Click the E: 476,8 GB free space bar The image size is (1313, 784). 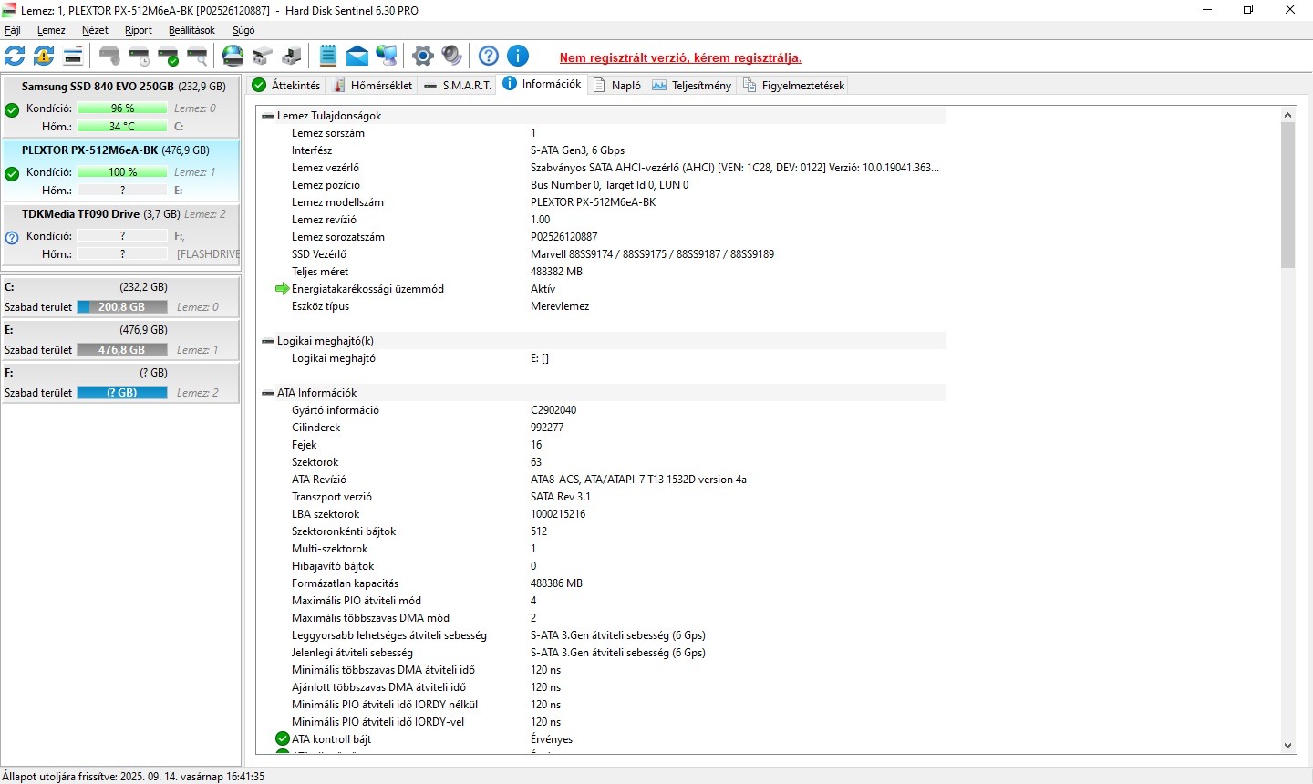[x=122, y=350]
